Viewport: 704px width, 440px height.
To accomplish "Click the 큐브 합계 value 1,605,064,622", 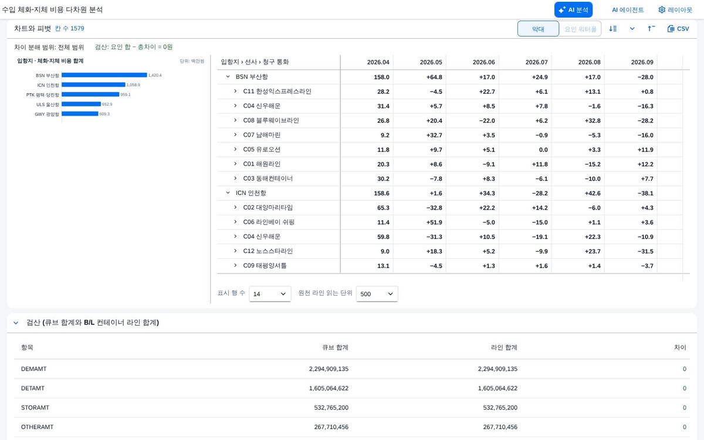I will (x=329, y=388).
